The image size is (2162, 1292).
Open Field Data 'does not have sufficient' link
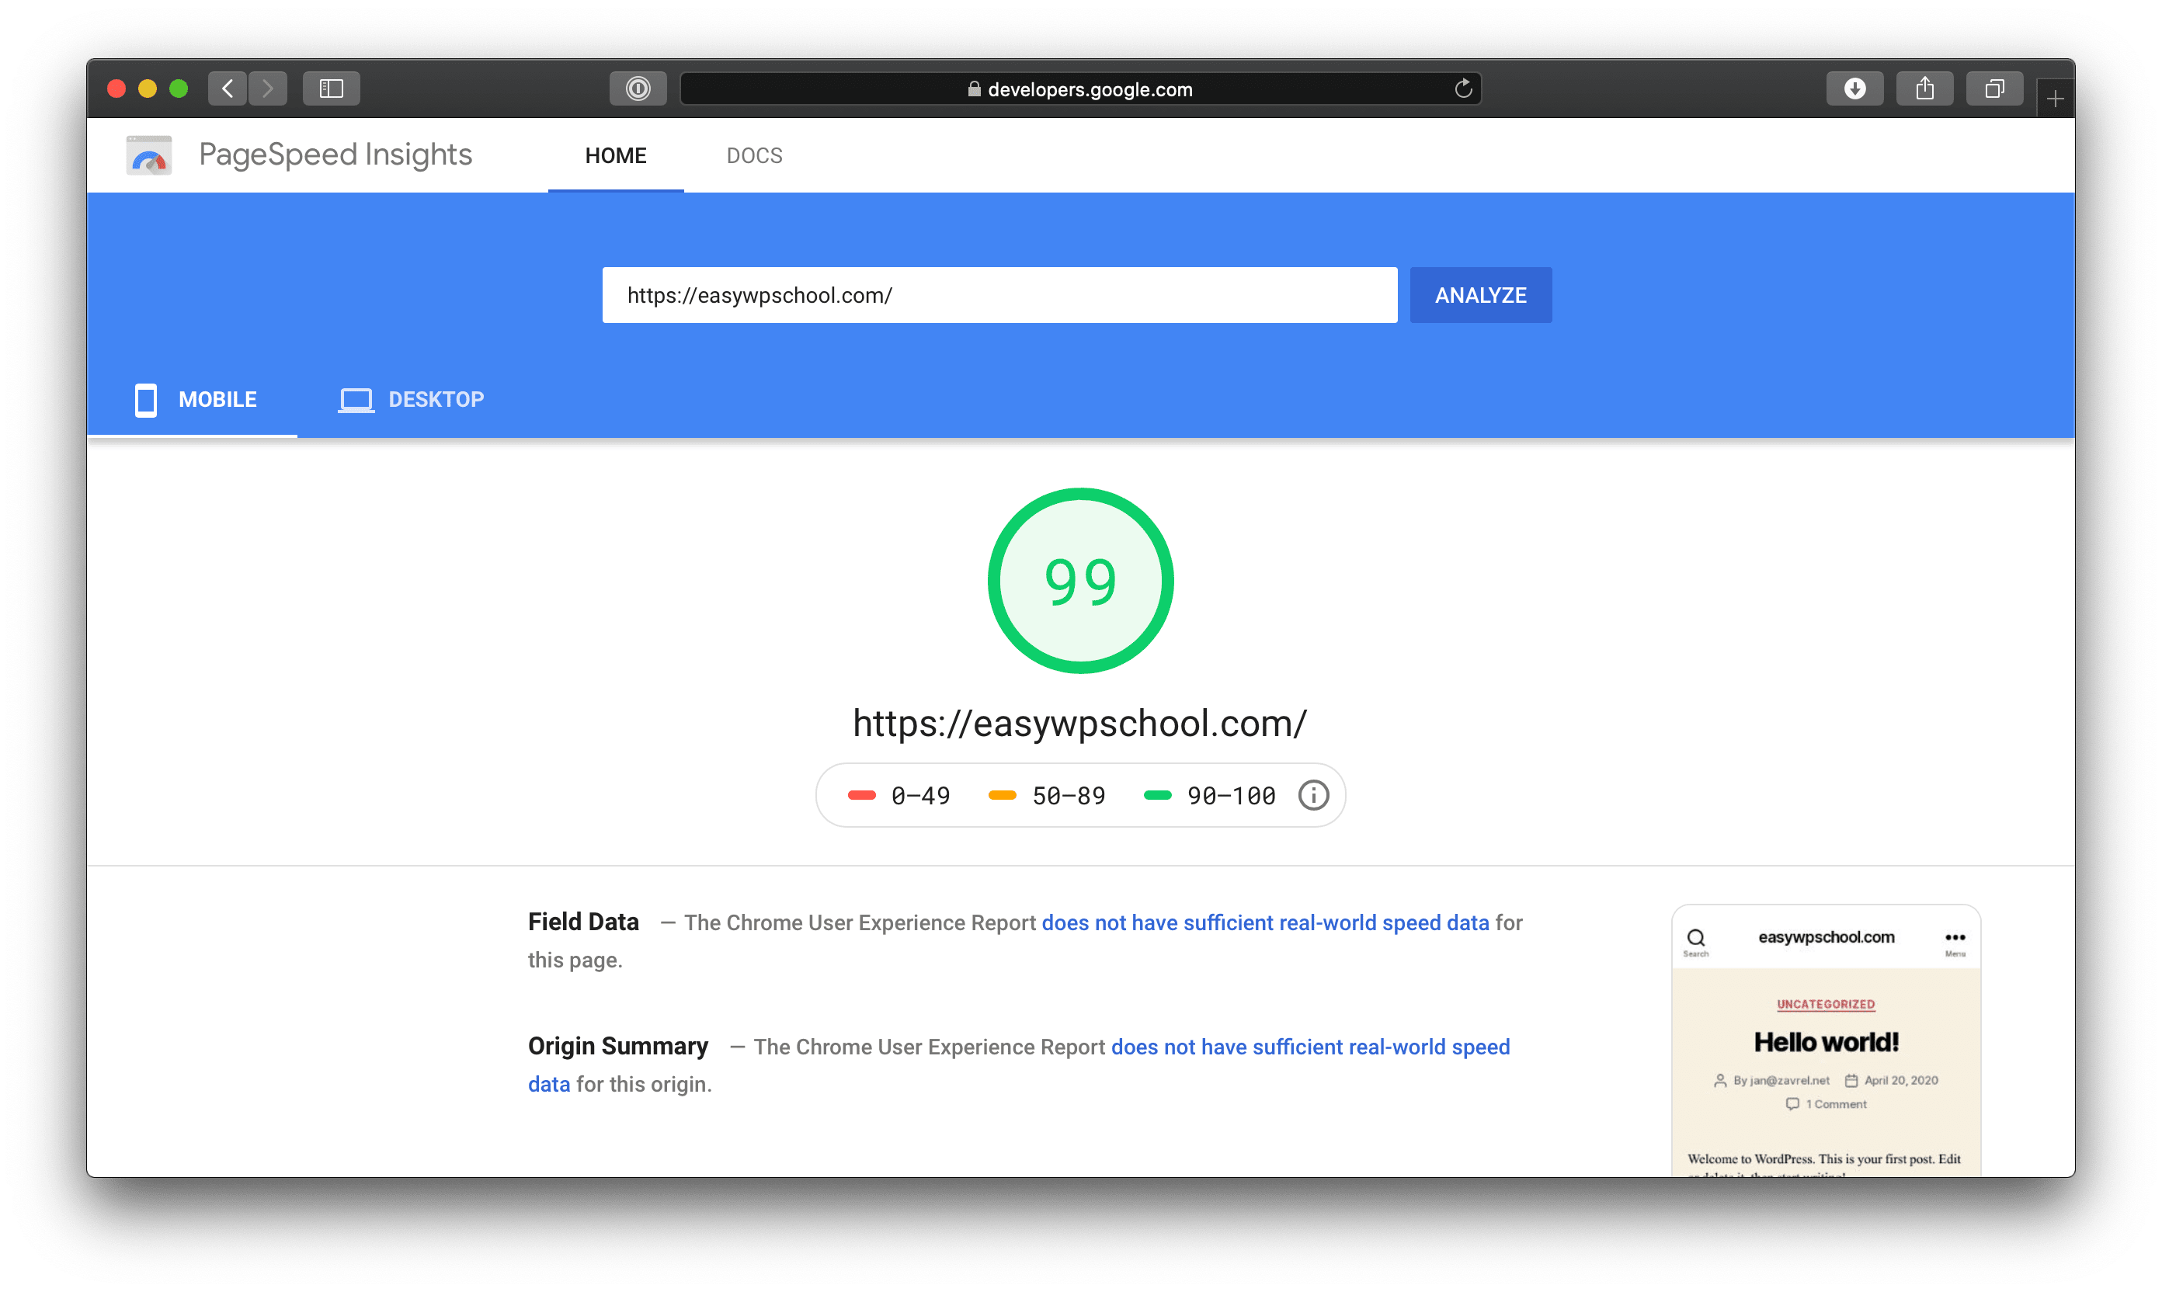click(x=1264, y=923)
